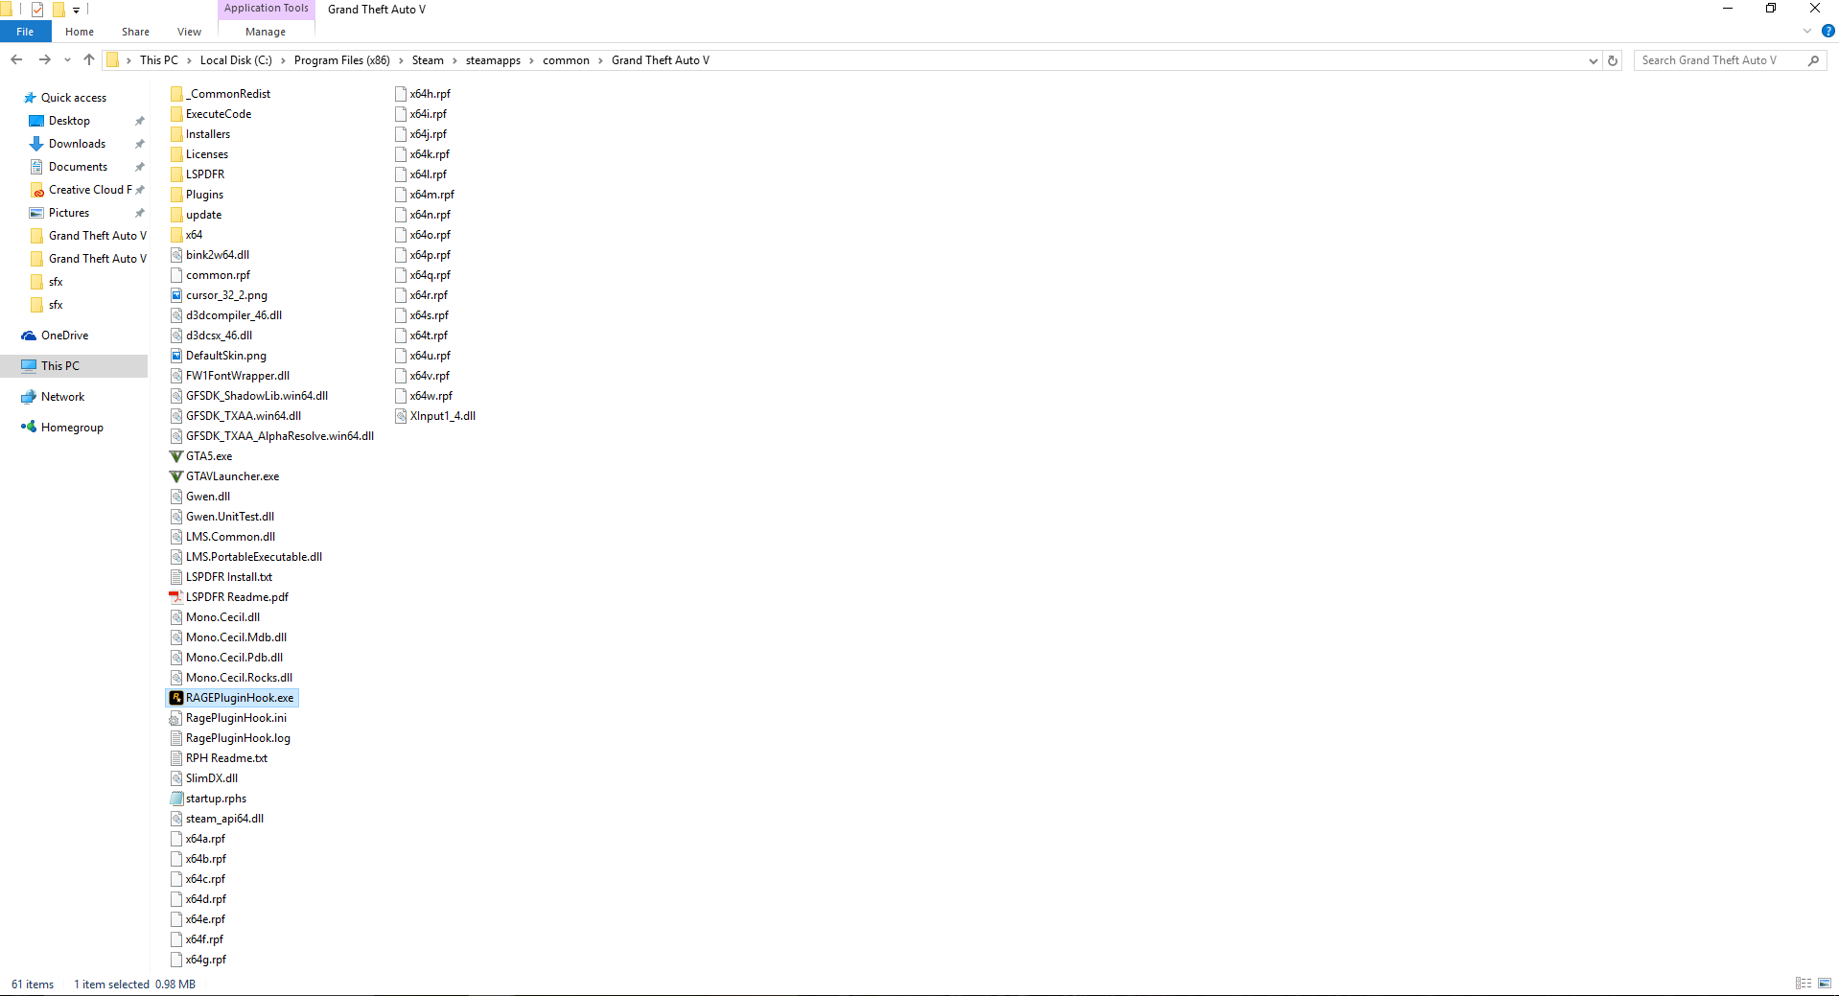
Task: Expand the ribbon with the chevron
Action: [1807, 32]
